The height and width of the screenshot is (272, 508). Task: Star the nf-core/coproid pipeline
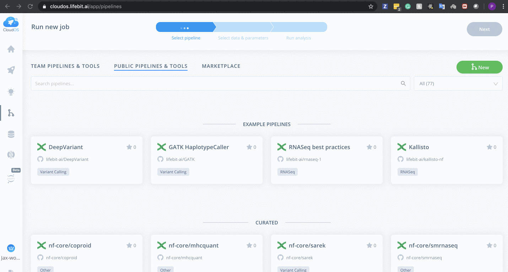point(129,245)
